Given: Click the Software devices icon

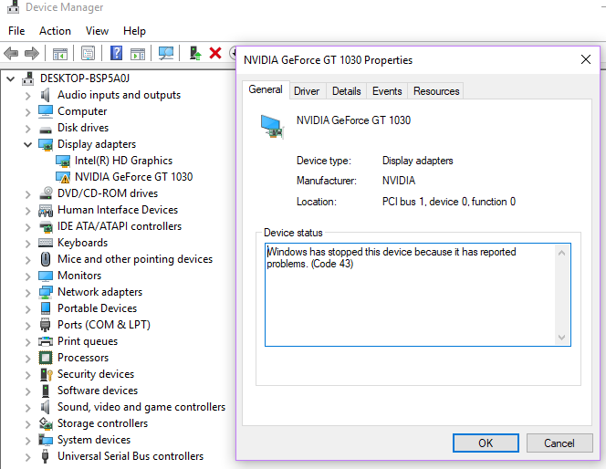Looking at the screenshot, I should 46,391.
